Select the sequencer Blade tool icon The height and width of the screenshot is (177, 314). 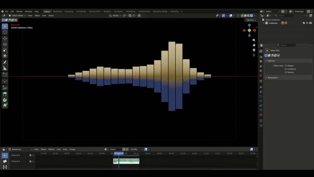coord(5,161)
